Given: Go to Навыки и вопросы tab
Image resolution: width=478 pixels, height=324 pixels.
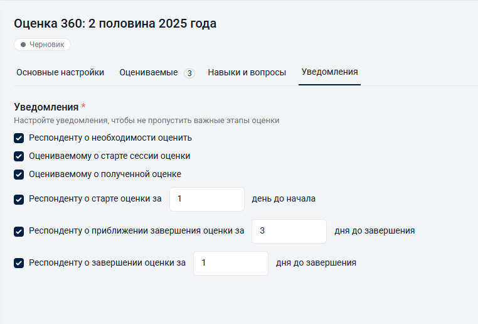Looking at the screenshot, I should tap(247, 72).
